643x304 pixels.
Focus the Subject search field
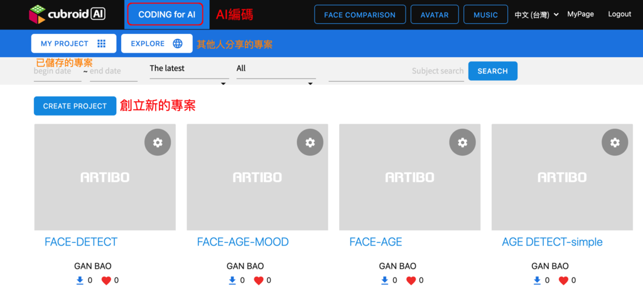[396, 72]
